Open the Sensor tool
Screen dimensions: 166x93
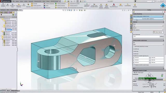tap(24, 5)
